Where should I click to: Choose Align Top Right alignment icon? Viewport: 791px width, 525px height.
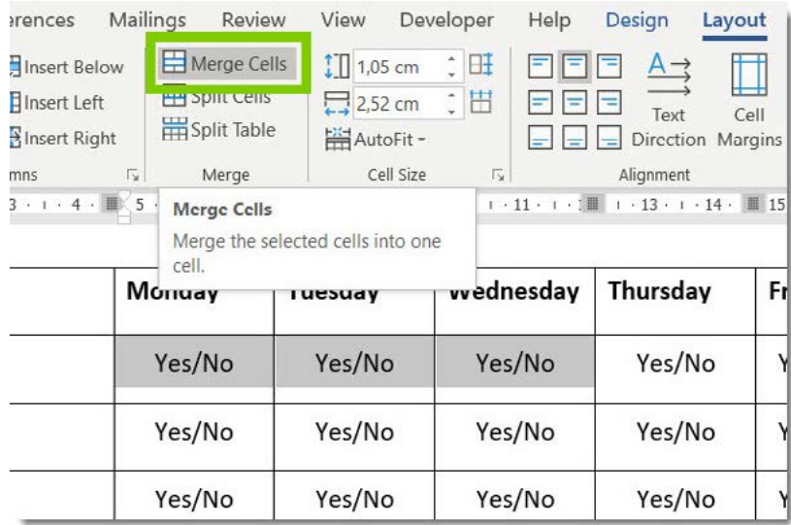609,66
